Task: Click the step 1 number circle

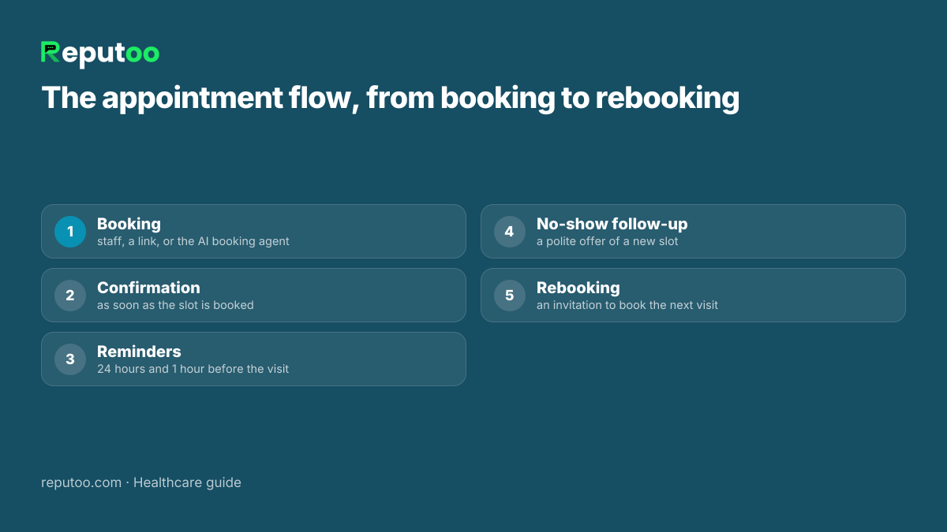Action: 70,232
